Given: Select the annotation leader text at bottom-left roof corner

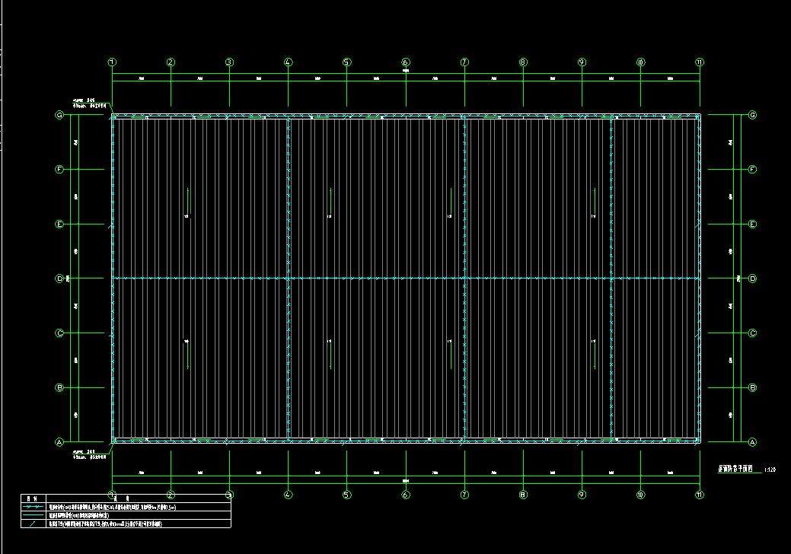Looking at the screenshot, I should pos(90,454).
